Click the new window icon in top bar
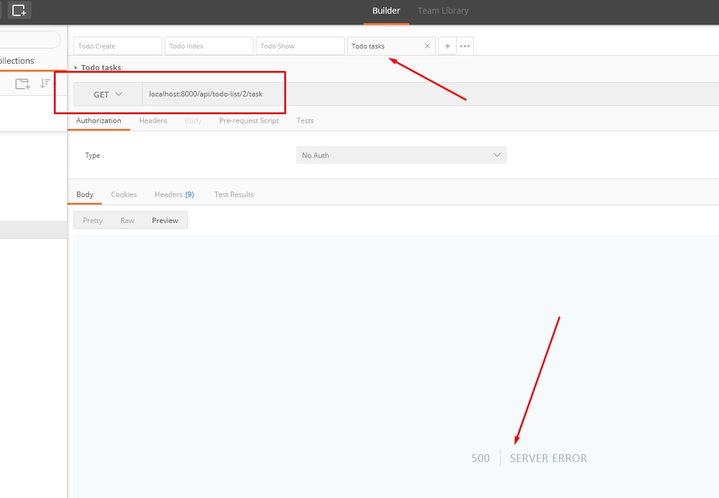 click(19, 10)
